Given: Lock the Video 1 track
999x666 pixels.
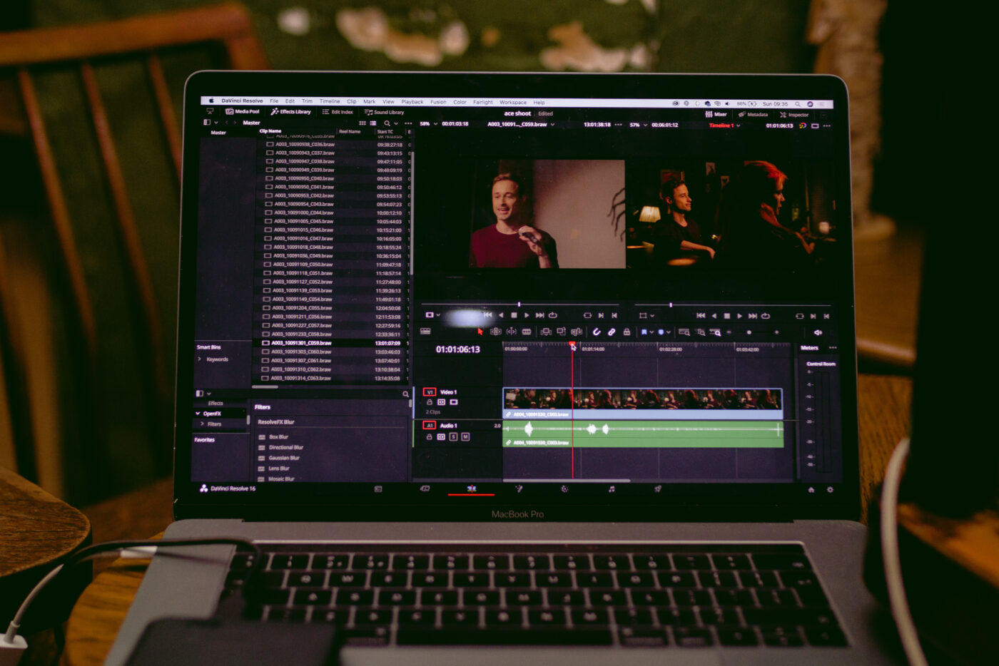Looking at the screenshot, I should pos(429,402).
